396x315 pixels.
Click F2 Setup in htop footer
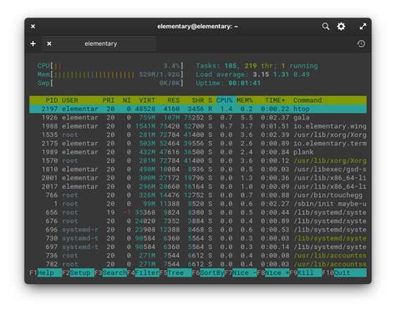[79, 272]
